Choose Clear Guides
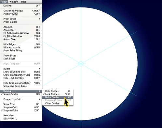Viewport: 162px width, 128px height. pyautogui.click(x=58, y=103)
